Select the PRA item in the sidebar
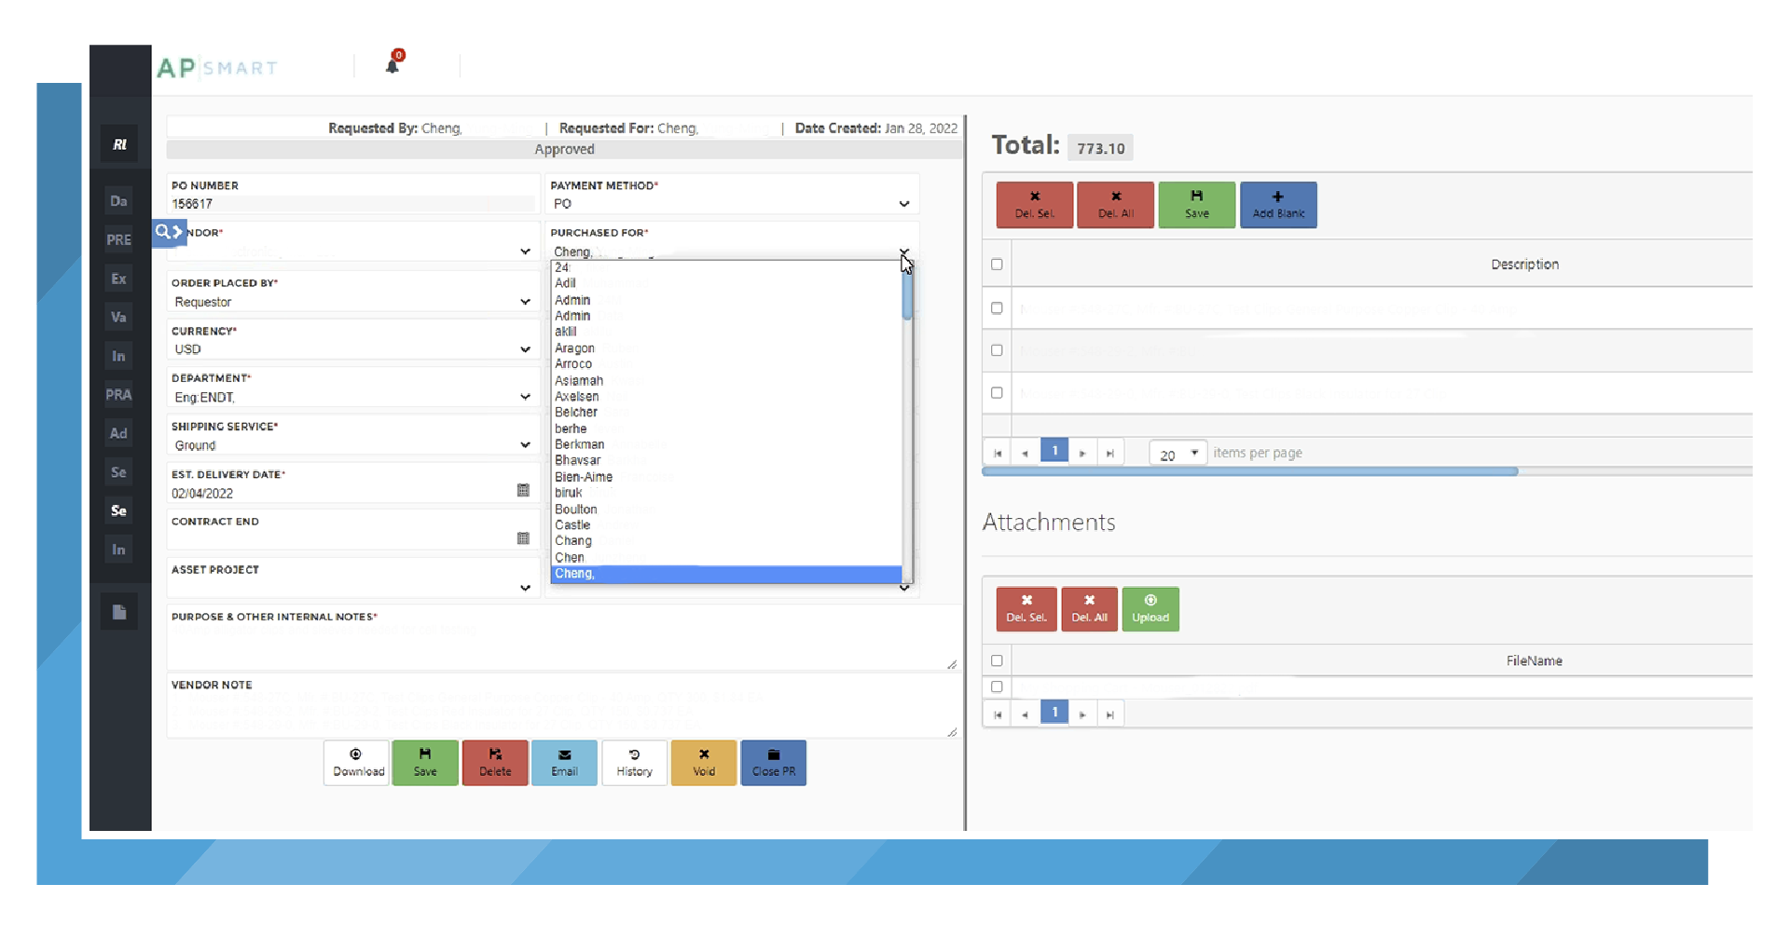 coord(118,394)
